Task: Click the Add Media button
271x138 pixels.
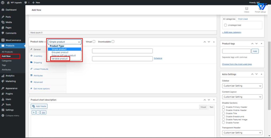Action: tap(39, 106)
